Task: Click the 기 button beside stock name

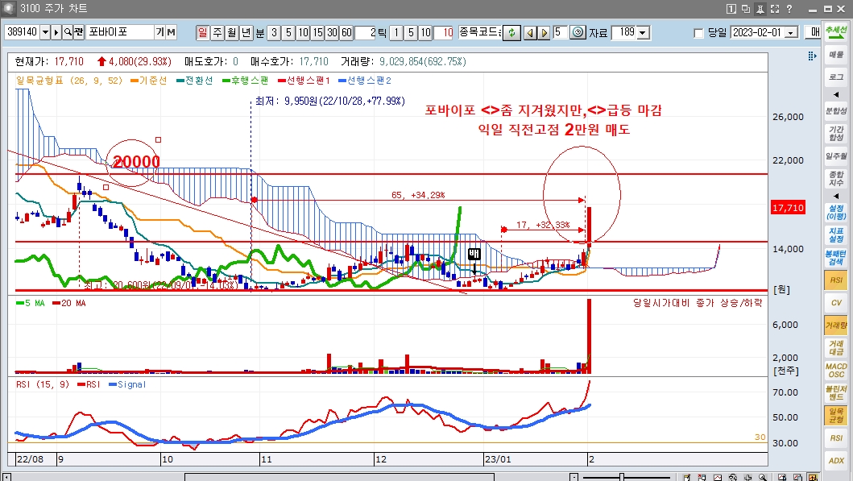Action: pyautogui.click(x=160, y=32)
